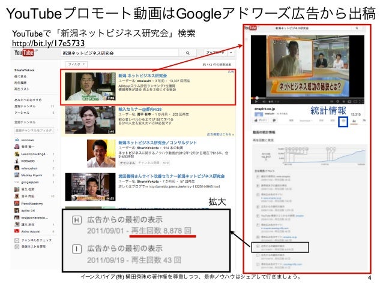Click the thumbs-up like button under the video
This screenshot has width=383, height=287.
click(261, 120)
